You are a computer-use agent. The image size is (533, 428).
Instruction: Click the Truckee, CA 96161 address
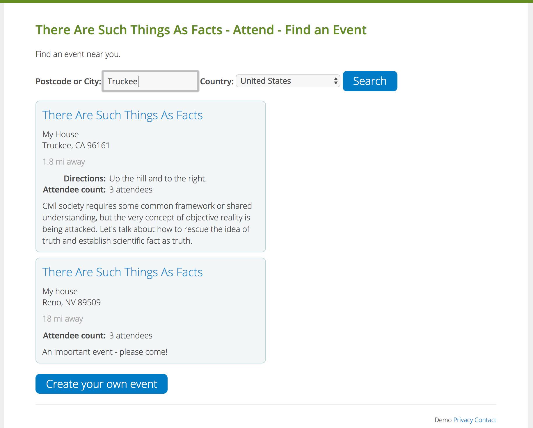tap(76, 145)
